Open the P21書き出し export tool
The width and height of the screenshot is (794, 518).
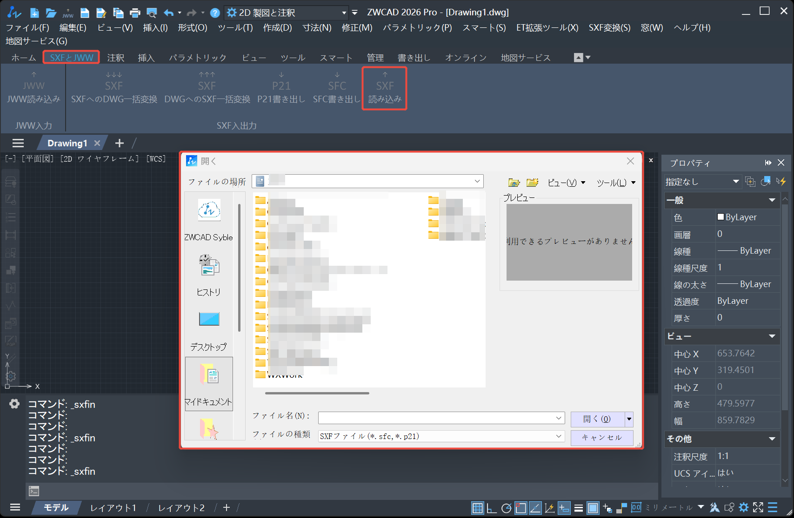281,88
